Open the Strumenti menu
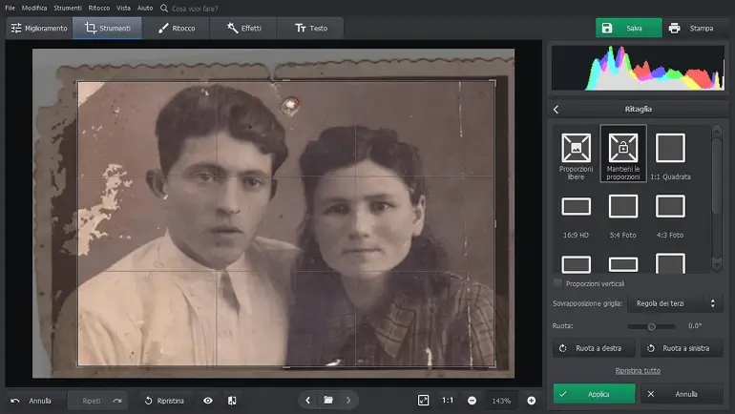735x414 pixels. click(68, 8)
